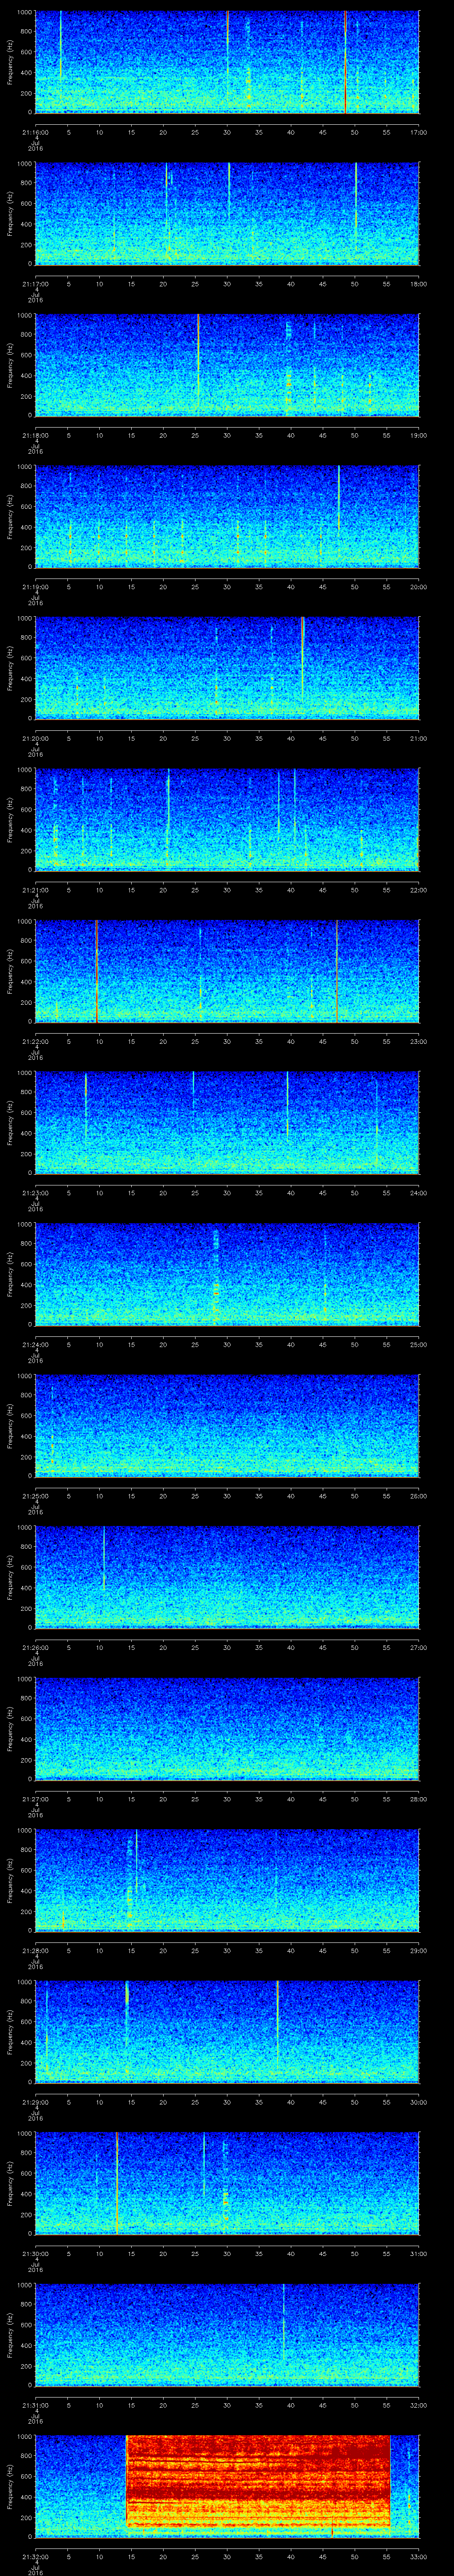The width and height of the screenshot is (454, 2576).
Task: Click the 21:22:00 start time label
Action: coord(35,1041)
